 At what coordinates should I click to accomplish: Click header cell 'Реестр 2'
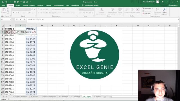31,29
